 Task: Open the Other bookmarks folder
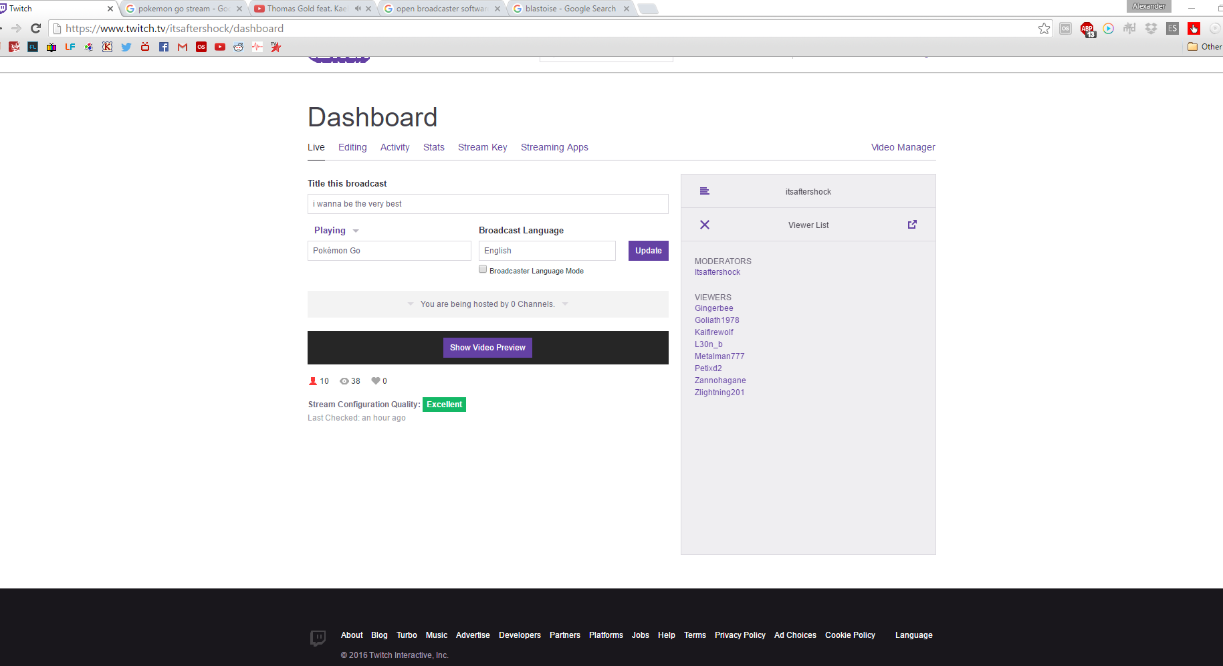point(1204,47)
